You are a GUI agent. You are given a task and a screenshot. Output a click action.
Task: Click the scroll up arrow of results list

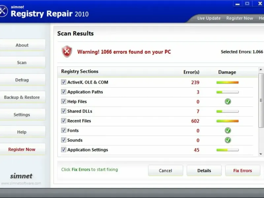[261, 70]
